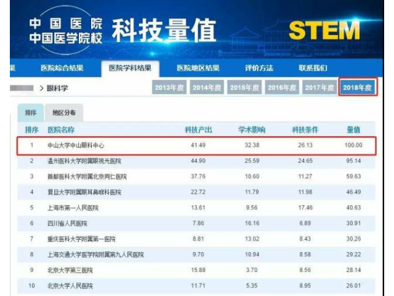Click 32.38 学术影响 value
The height and width of the screenshot is (296, 394).
(252, 146)
